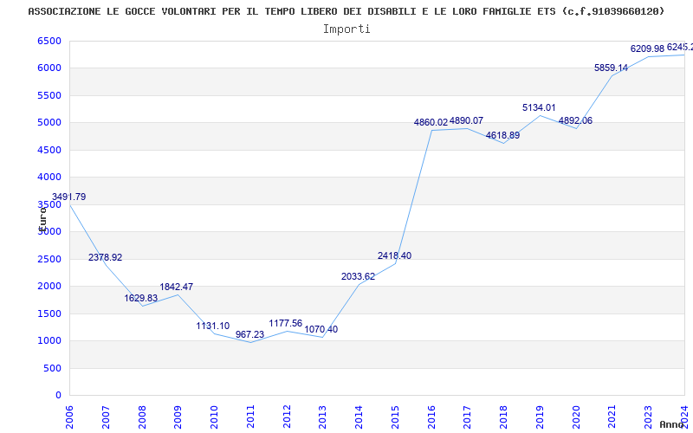This screenshot has height=433, width=693.
Task: Select the 2418.40 data label for 2015
Action: pos(395,255)
